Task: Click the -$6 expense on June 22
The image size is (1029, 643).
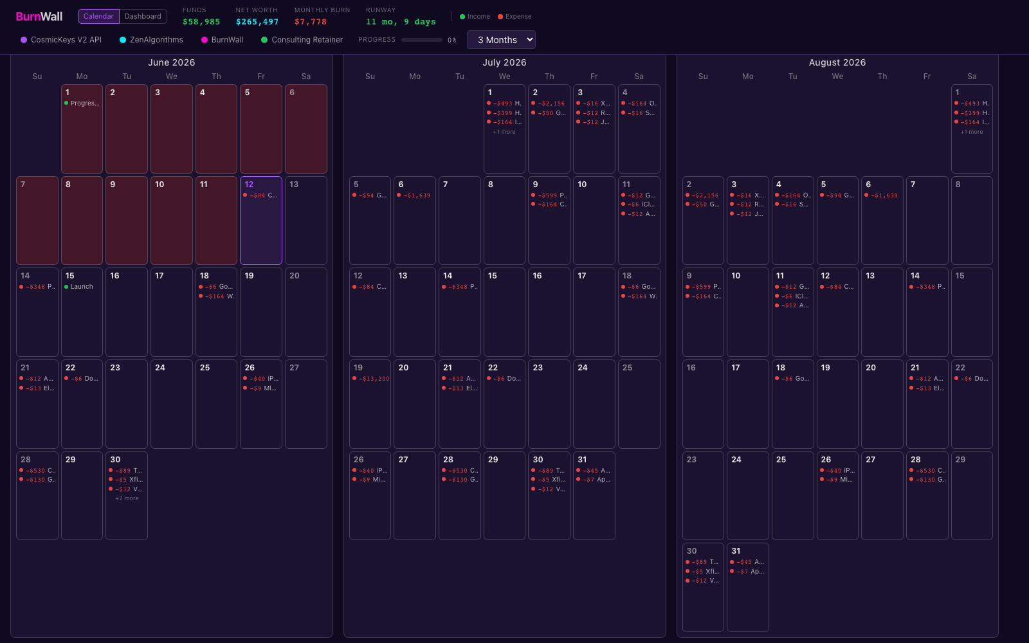Action: (x=82, y=379)
